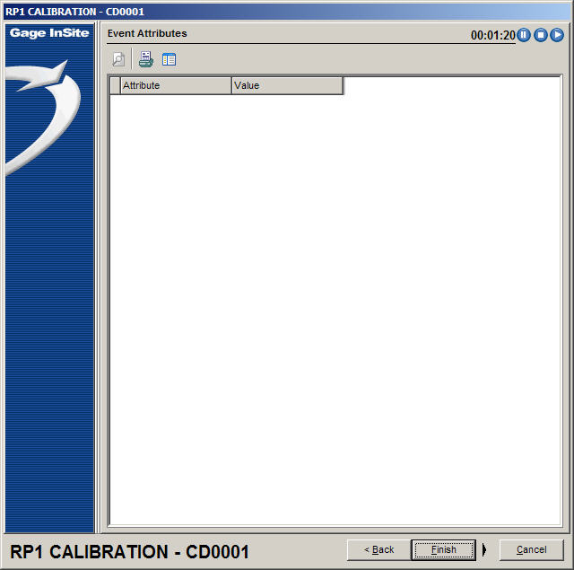Click the arrow beside Finish button
This screenshot has width=574, height=570.
click(x=484, y=549)
